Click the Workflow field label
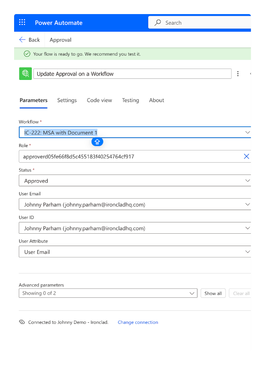This screenshot has height=366, width=265. point(29,122)
